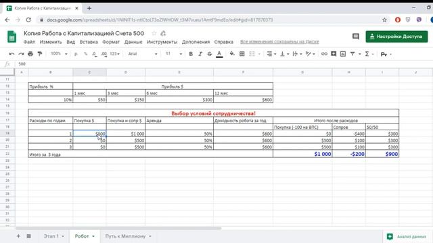Viewport: 433px width, 243px height.
Task: Redo the last undone action
Action: (21, 54)
